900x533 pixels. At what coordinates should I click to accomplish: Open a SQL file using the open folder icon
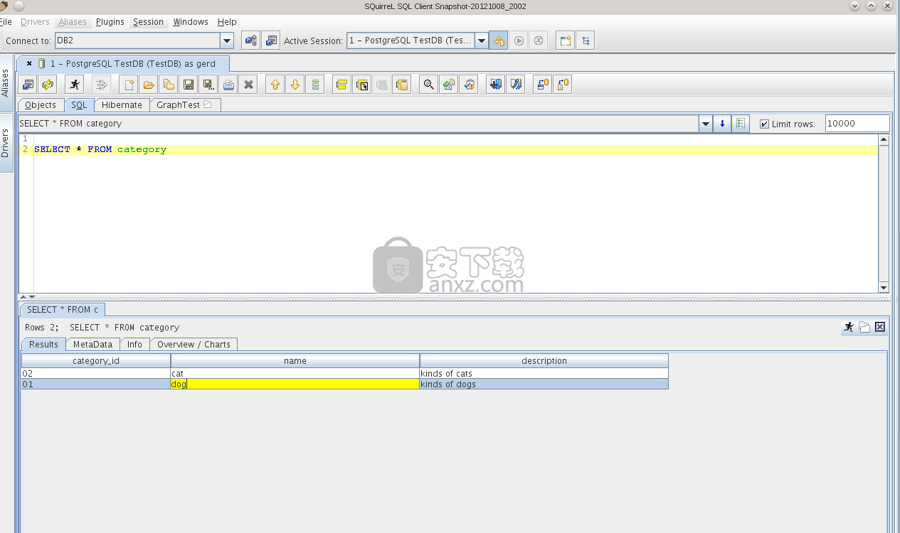tap(149, 85)
